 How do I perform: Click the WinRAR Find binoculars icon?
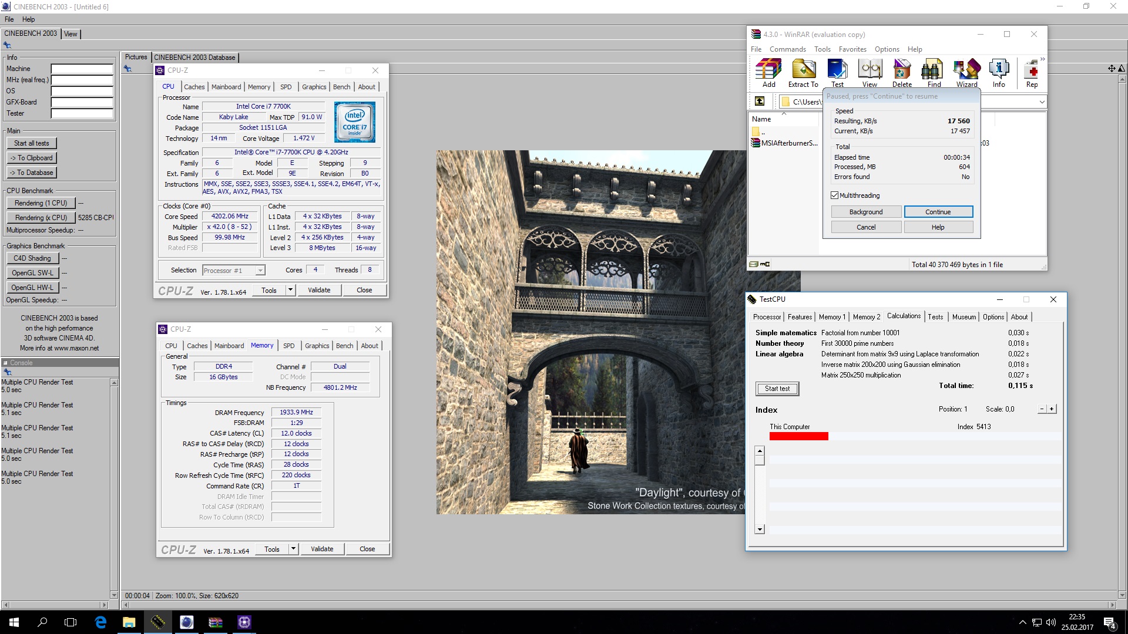pos(934,73)
